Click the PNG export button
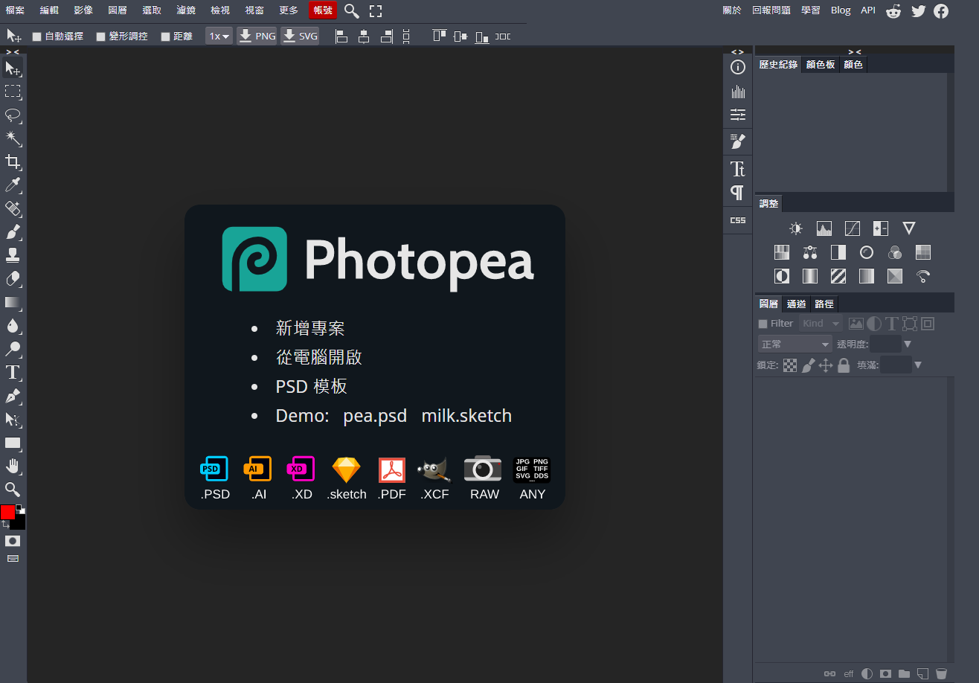Image resolution: width=979 pixels, height=683 pixels. (x=257, y=36)
